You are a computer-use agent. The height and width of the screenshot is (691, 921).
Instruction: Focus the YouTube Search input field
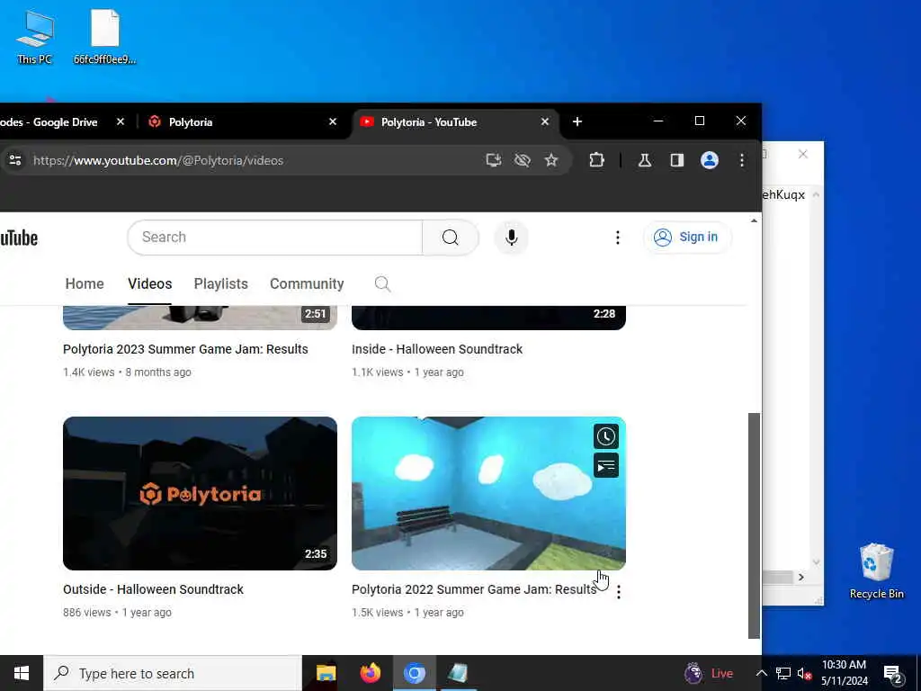(x=275, y=238)
